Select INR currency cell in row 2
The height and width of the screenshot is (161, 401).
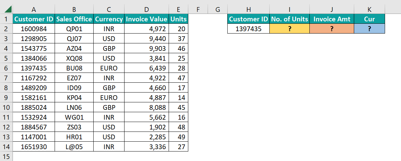109,29
